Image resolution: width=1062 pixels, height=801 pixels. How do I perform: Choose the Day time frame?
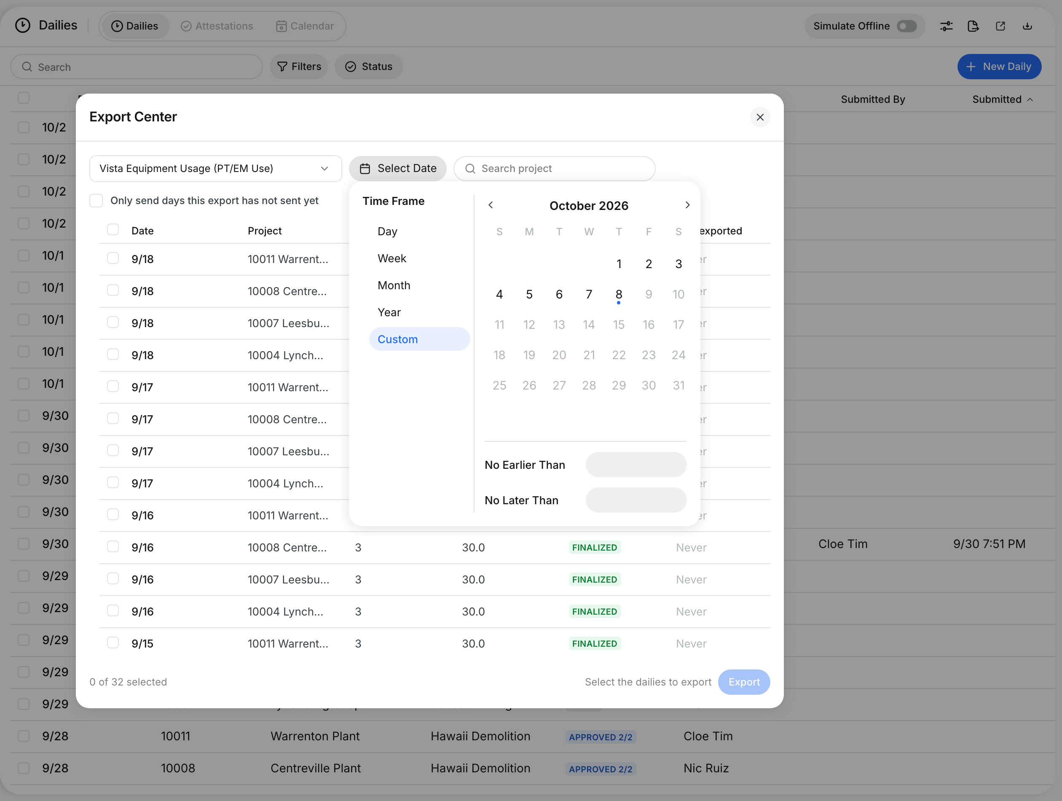tap(419, 231)
